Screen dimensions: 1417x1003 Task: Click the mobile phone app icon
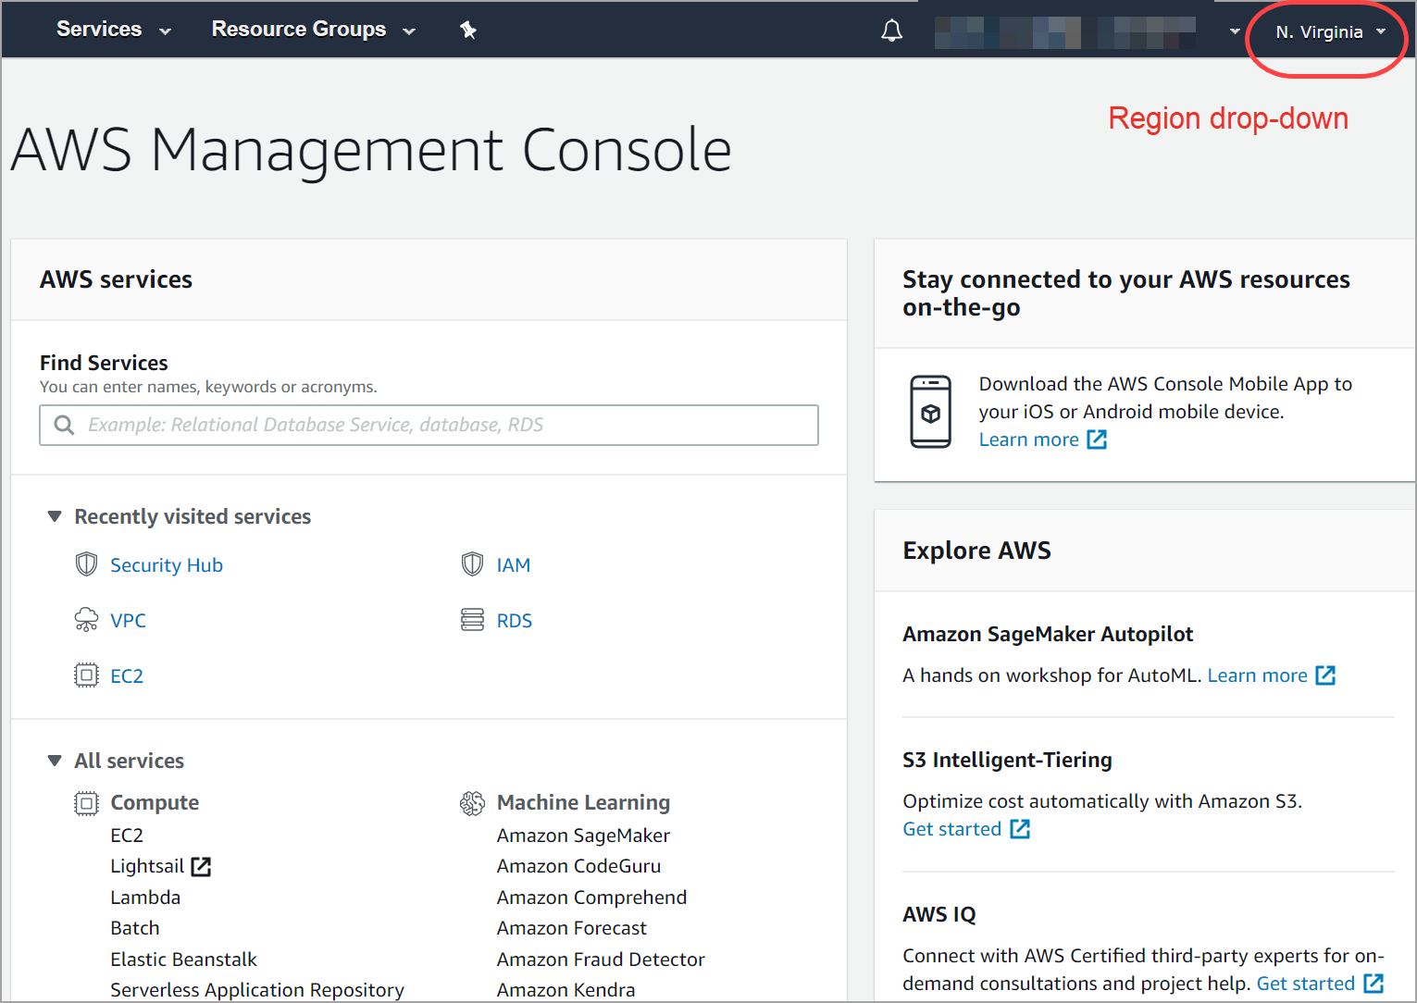[x=930, y=412]
